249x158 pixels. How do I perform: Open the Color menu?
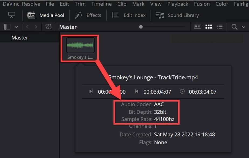click(x=222, y=4)
